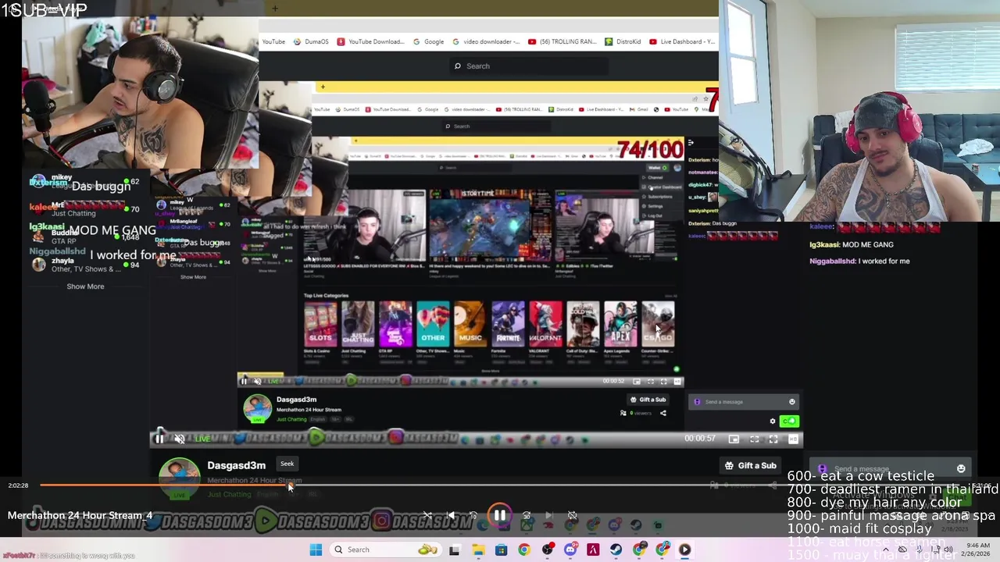Screen dimensions: 1000x562
Task: Open the Fortnite category tile
Action: click(508, 324)
